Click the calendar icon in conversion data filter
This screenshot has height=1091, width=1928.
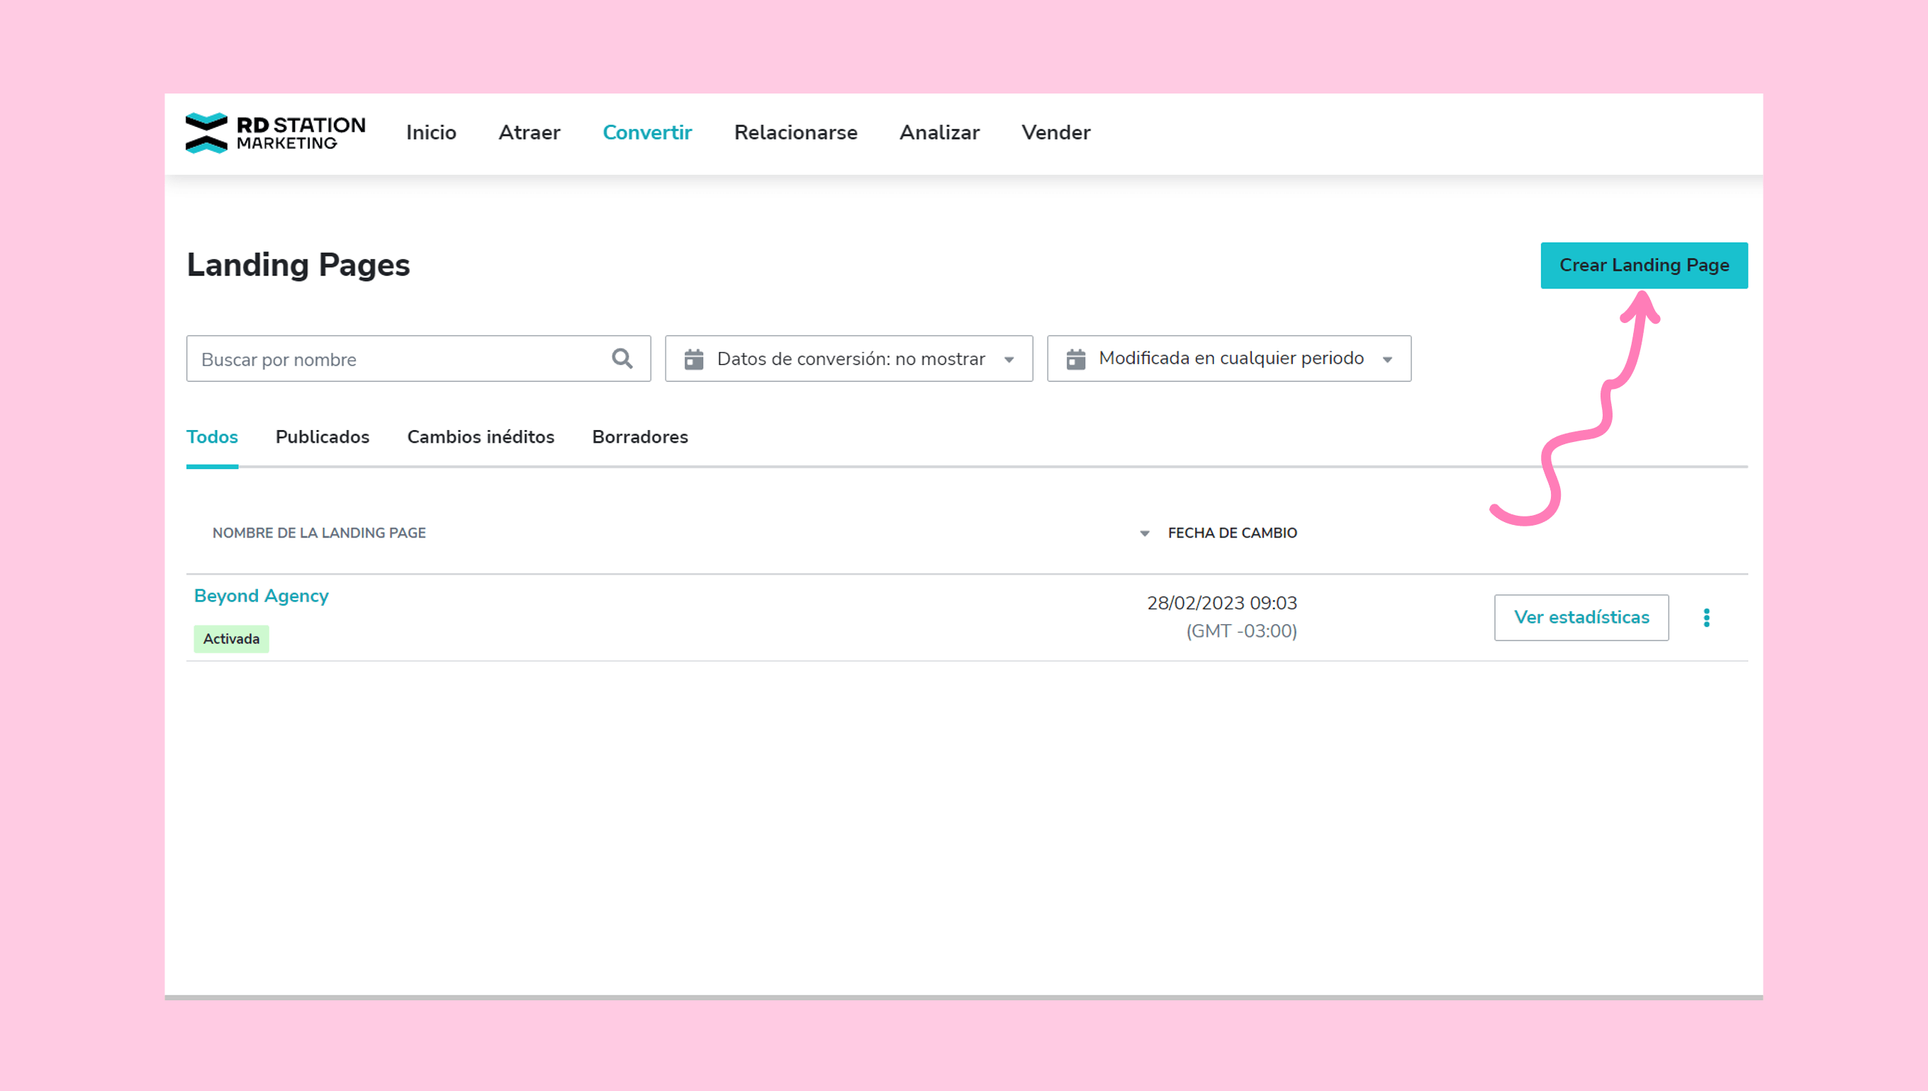click(x=694, y=359)
